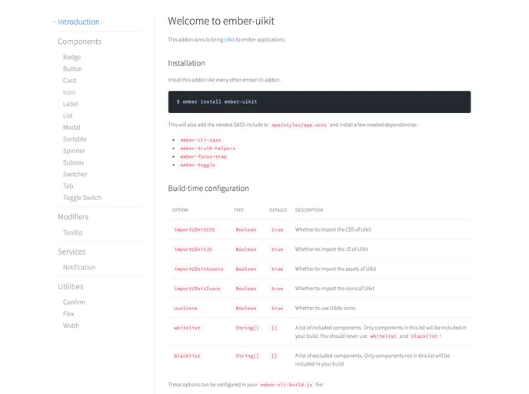Viewport: 529px width, 394px height.
Task: Select Switcher from the sidebar
Action: [x=75, y=175]
